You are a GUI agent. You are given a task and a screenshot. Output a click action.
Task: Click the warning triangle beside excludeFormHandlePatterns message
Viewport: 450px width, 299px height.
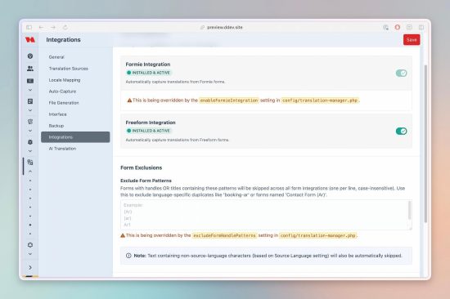tap(123, 235)
